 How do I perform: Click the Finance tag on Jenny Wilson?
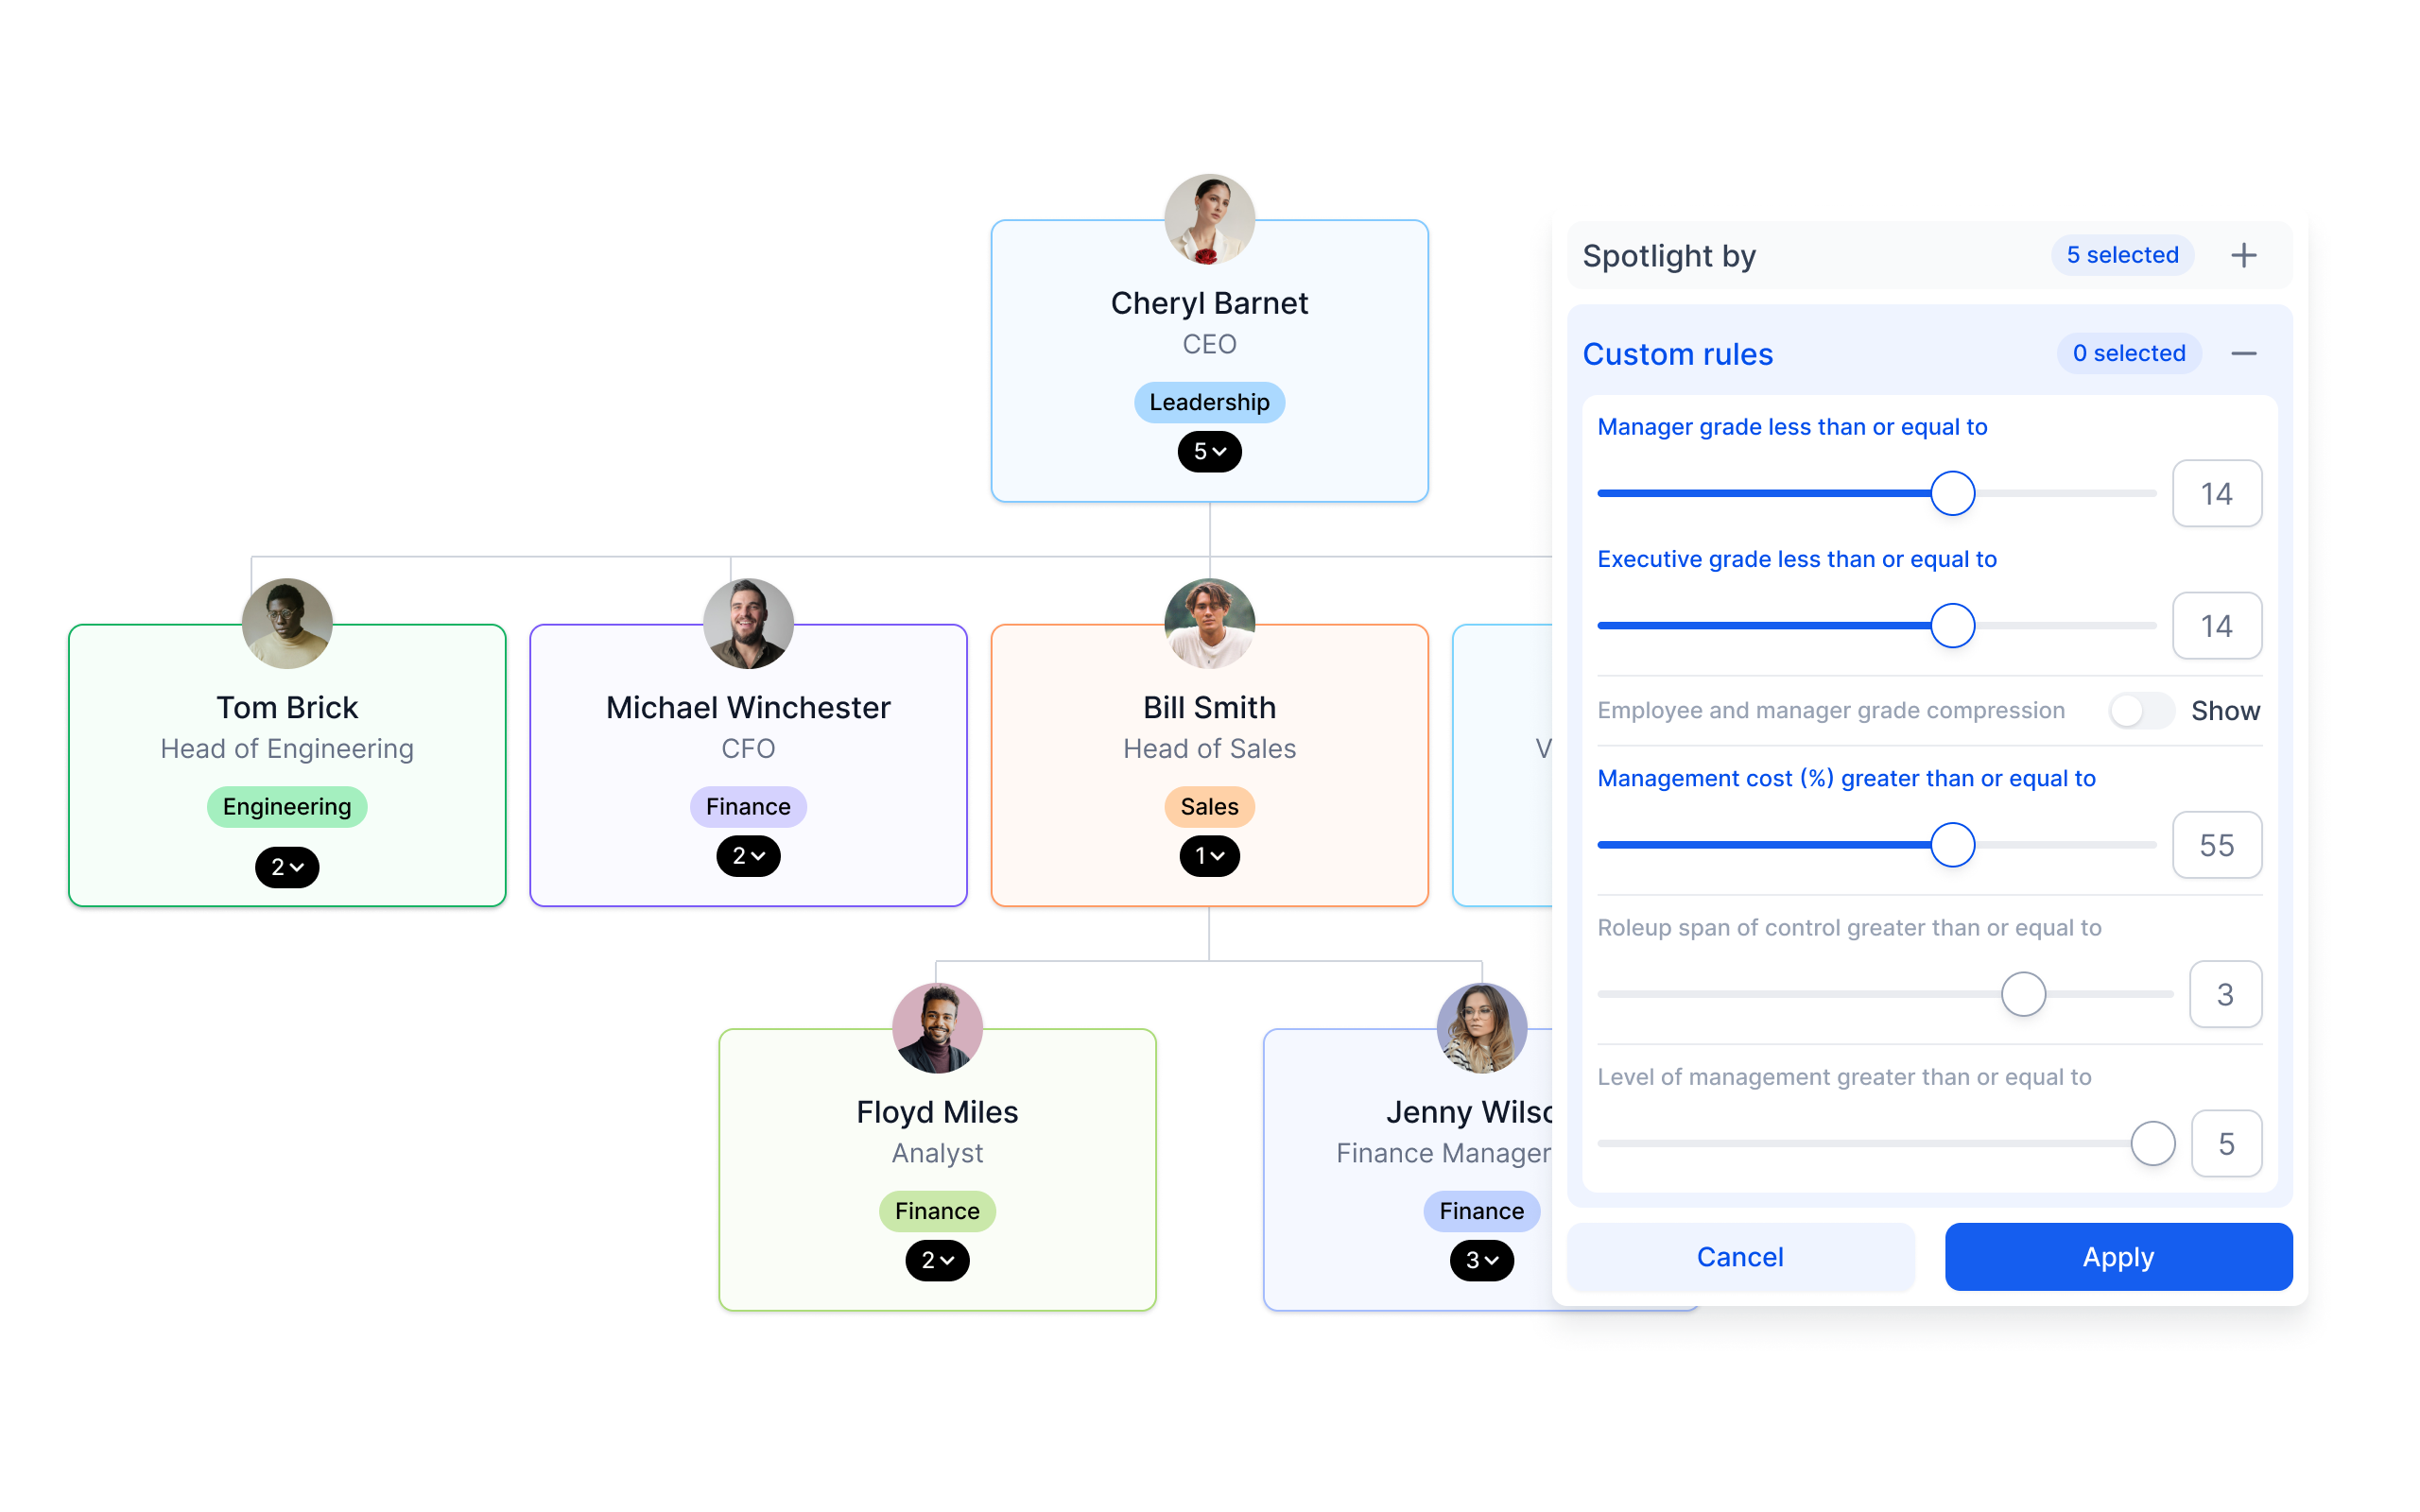pyautogui.click(x=1479, y=1209)
